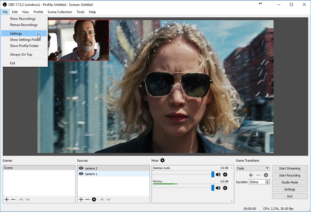Image resolution: width=311 pixels, height=212 pixels.
Task: Open Mic/Aux gear options
Action: coord(225,188)
